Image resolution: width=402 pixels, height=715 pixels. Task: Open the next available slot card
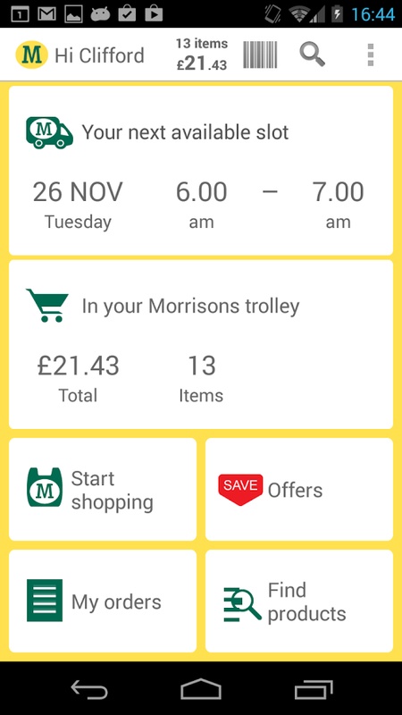[x=201, y=171]
